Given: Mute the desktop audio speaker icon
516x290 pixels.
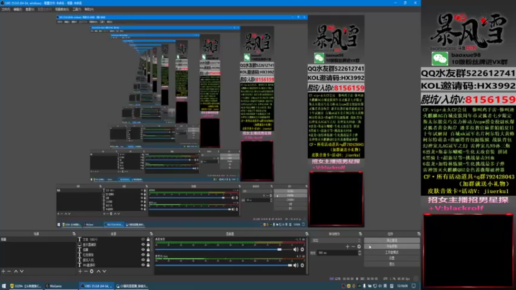Looking at the screenshot, I should tap(296, 249).
